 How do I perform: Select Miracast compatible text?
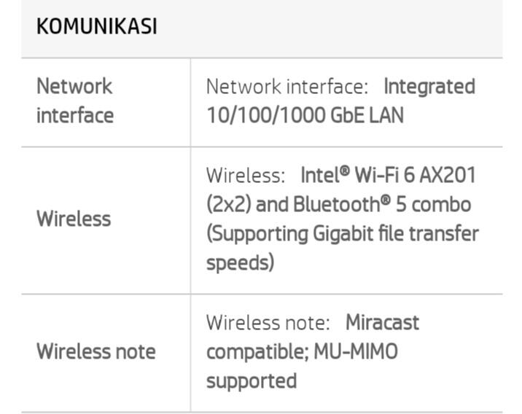coord(313,337)
